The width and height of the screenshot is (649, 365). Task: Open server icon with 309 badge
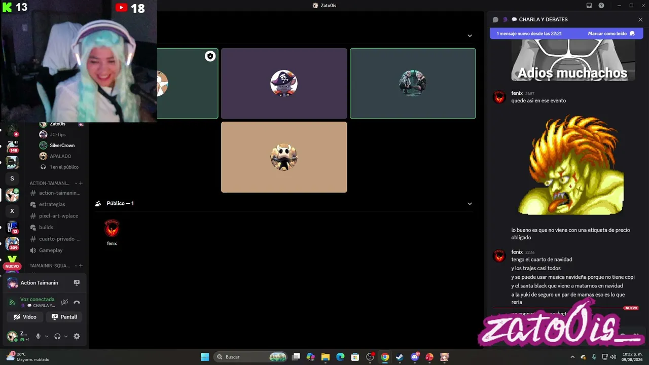(x=12, y=243)
